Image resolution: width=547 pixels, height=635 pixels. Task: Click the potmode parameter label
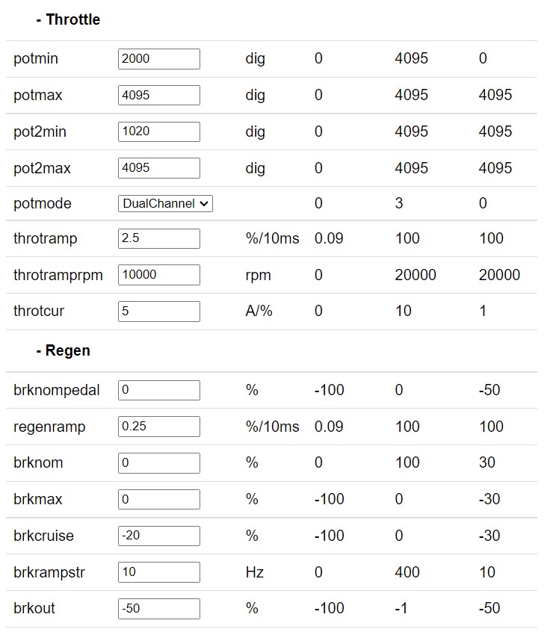point(43,203)
